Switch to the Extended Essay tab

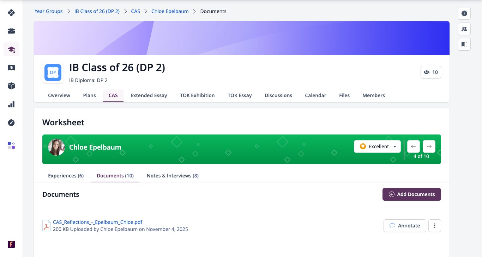pyautogui.click(x=149, y=95)
